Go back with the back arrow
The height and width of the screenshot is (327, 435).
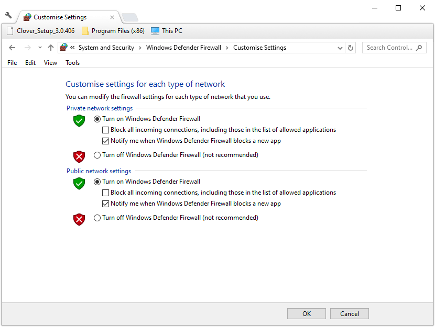pos(12,48)
